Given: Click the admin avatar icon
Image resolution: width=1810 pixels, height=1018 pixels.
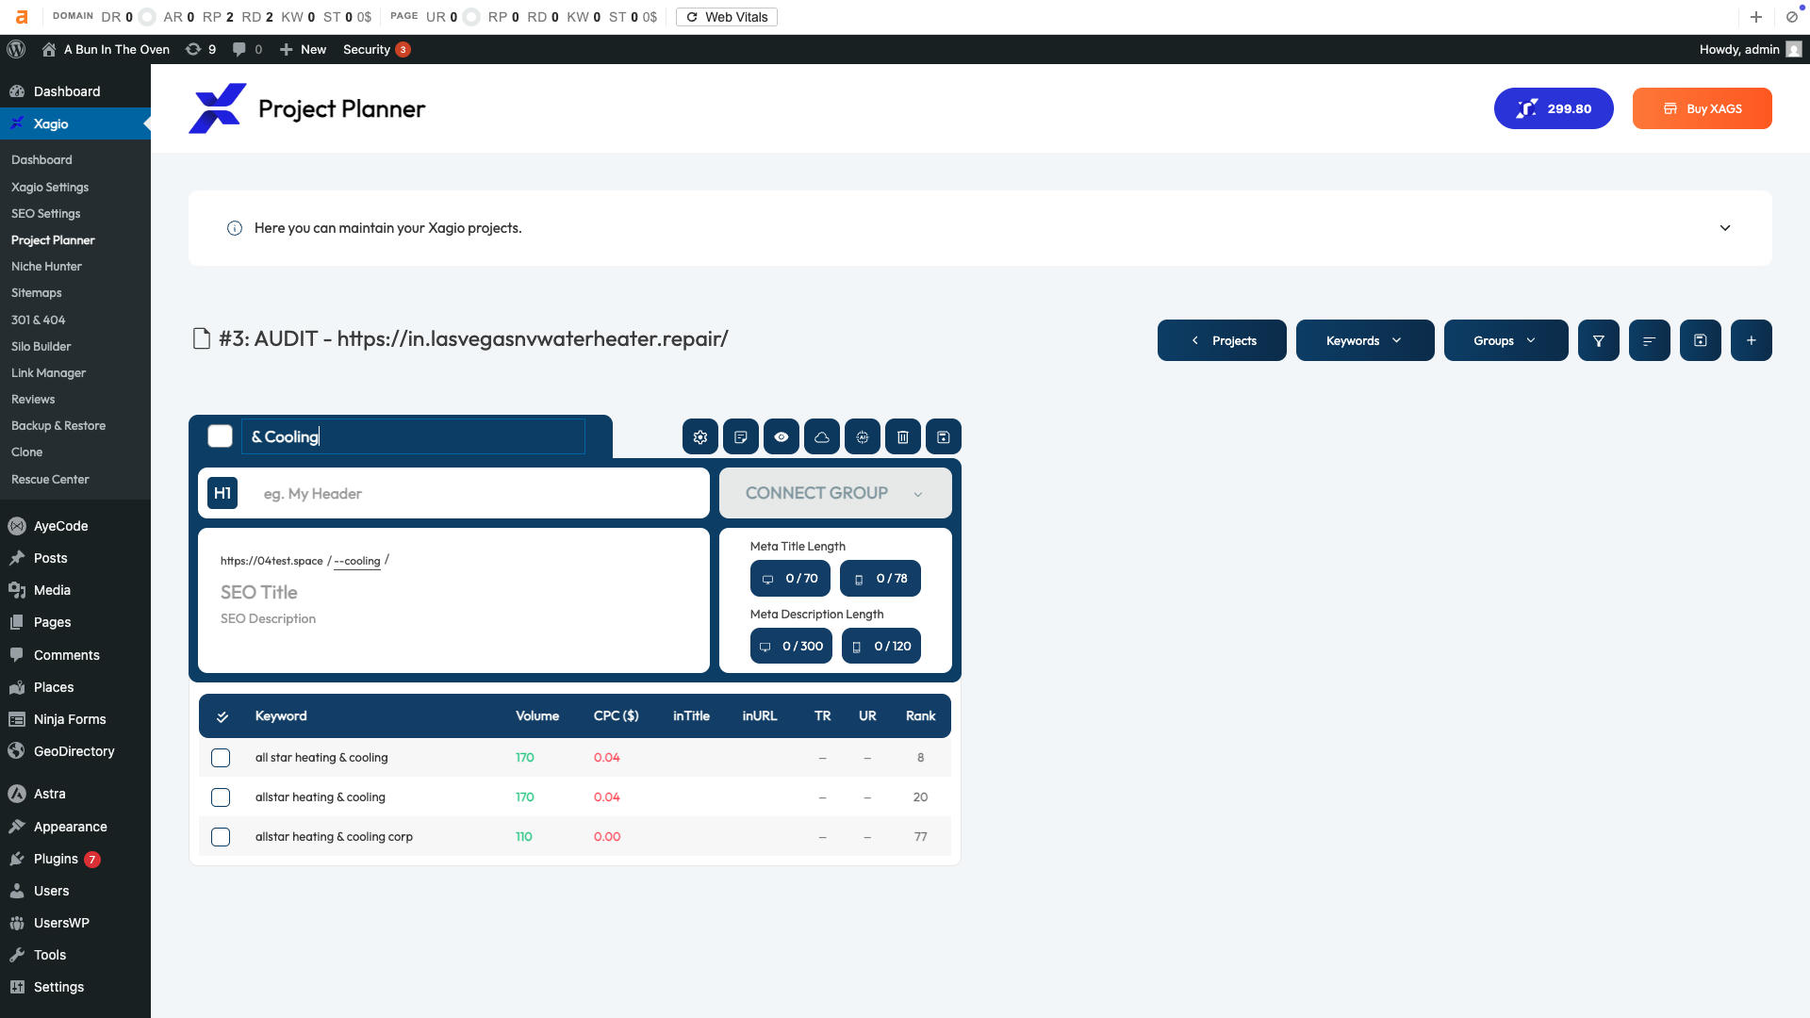Looking at the screenshot, I should pos(1794,49).
